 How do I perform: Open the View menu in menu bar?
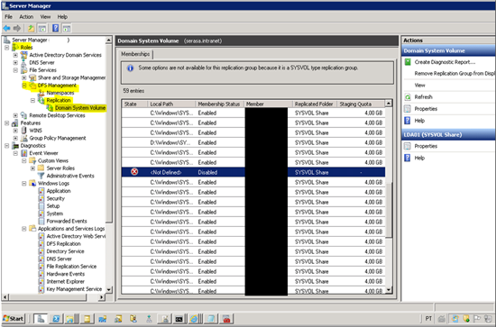pos(45,17)
